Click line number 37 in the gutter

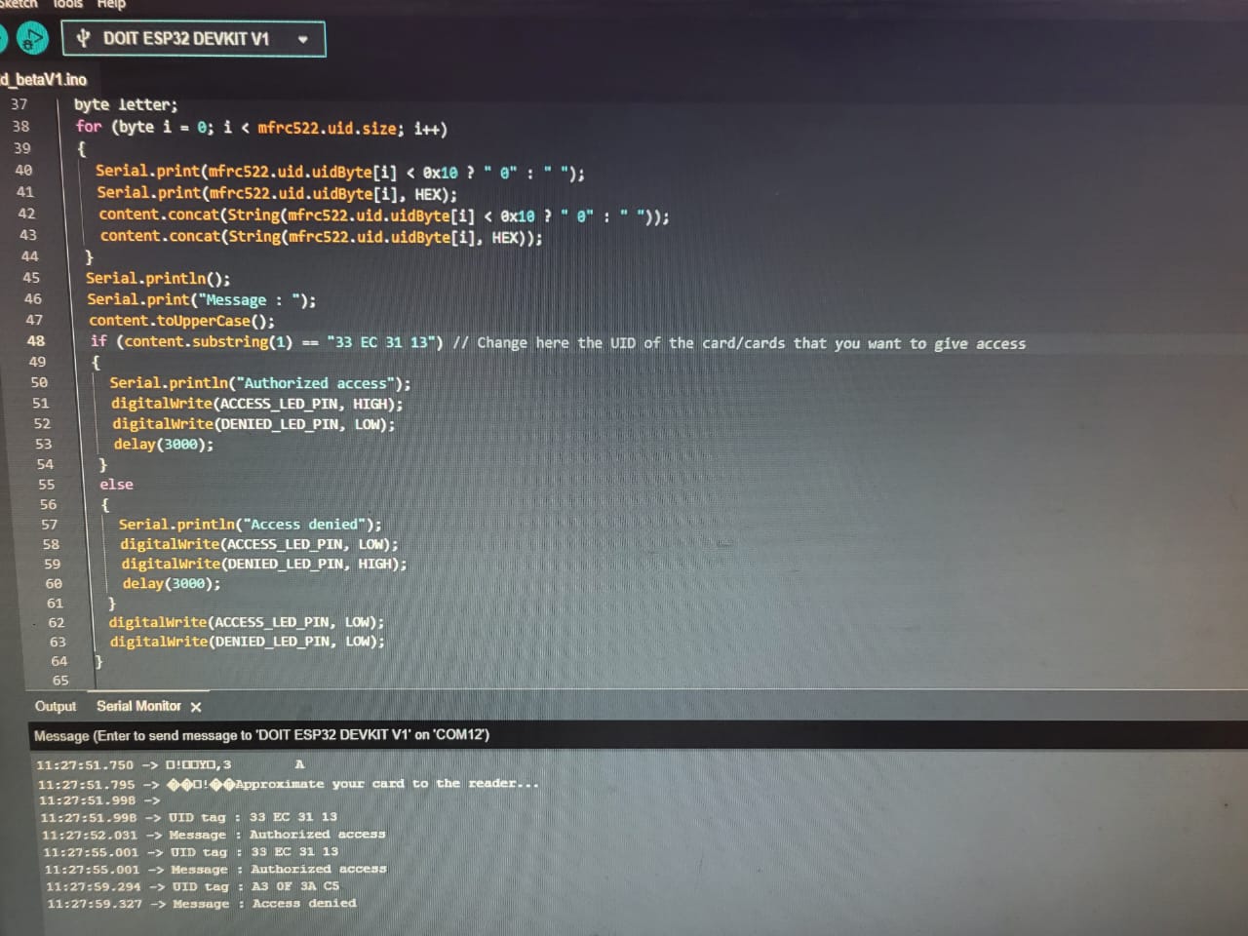pos(19,104)
